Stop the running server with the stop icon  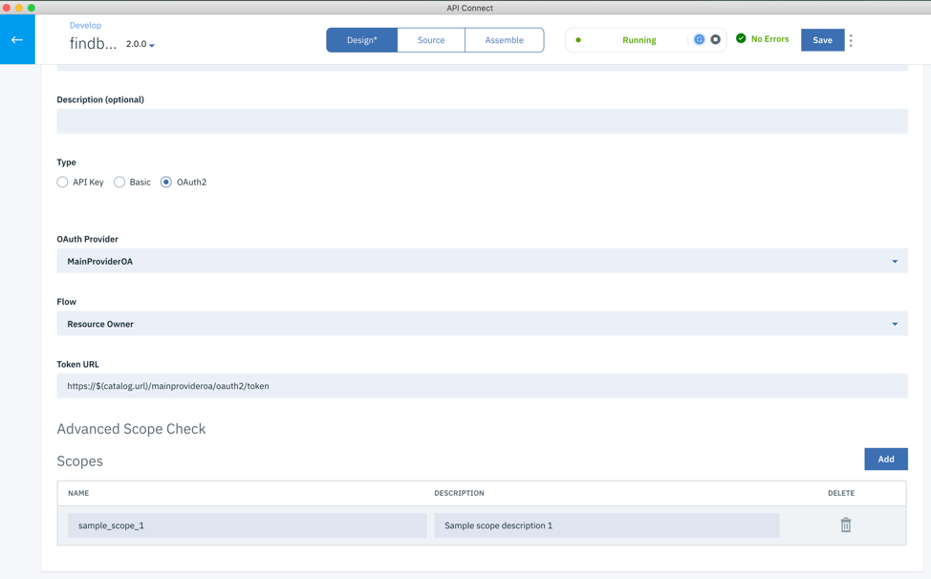716,40
